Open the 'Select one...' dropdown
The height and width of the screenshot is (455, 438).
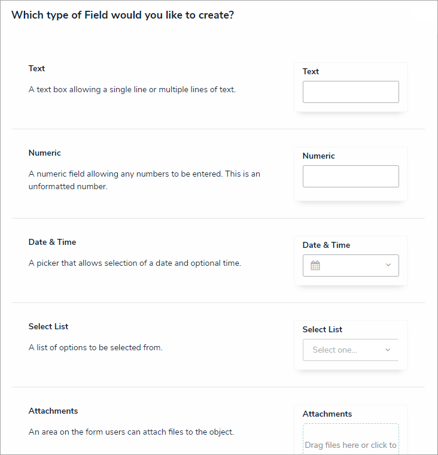(350, 350)
